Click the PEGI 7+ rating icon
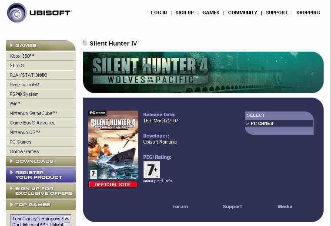 point(151,170)
